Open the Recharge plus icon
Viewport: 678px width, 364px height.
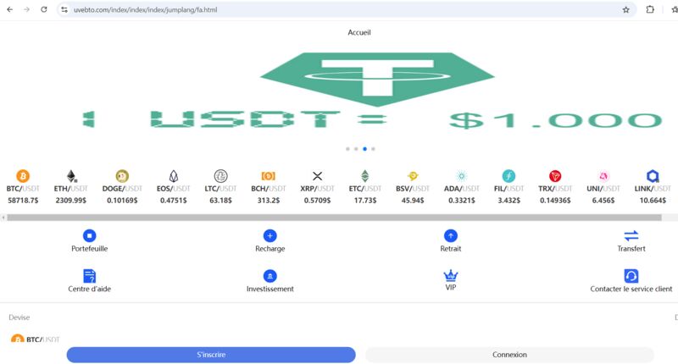click(270, 236)
